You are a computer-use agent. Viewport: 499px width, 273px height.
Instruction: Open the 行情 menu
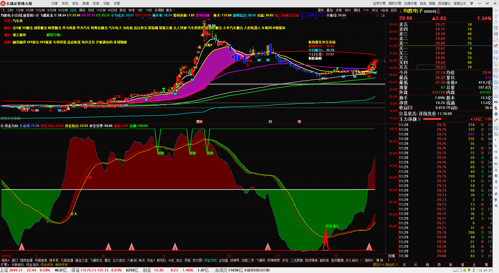pyautogui.click(x=54, y=3)
